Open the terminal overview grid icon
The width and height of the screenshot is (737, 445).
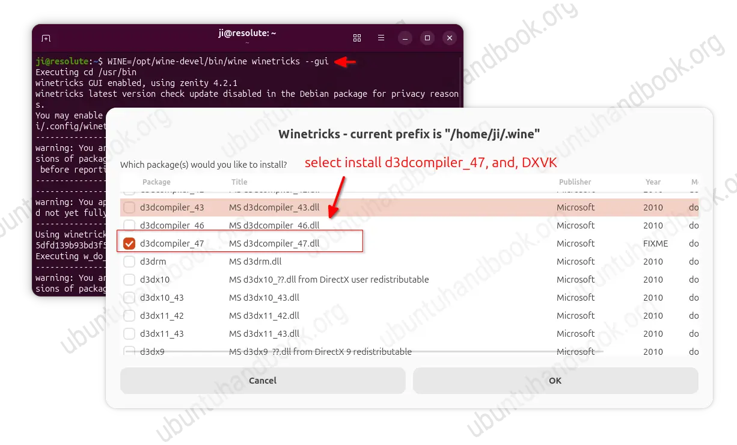[x=357, y=38]
